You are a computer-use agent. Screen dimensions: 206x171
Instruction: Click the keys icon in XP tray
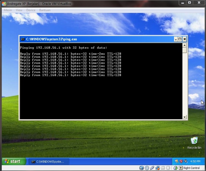(x=176, y=161)
